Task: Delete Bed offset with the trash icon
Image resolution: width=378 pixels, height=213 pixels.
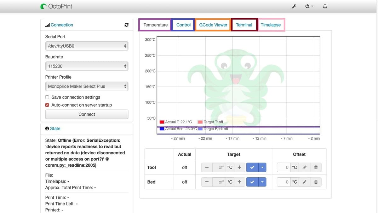Action: [x=316, y=182]
